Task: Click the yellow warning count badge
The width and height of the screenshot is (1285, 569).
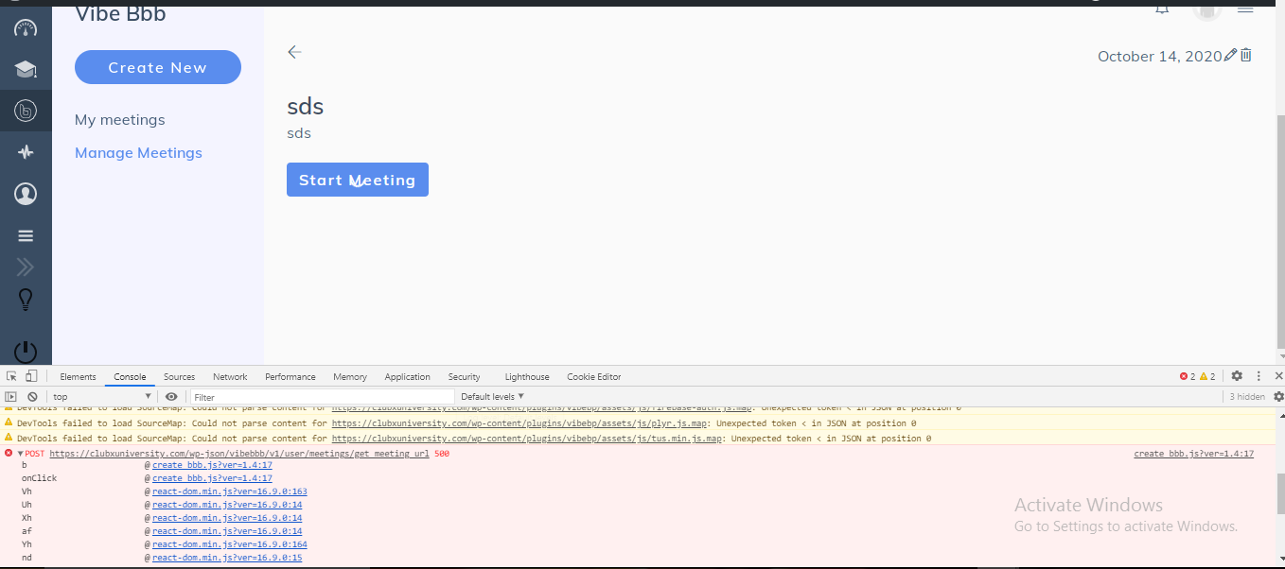Action: [1207, 376]
